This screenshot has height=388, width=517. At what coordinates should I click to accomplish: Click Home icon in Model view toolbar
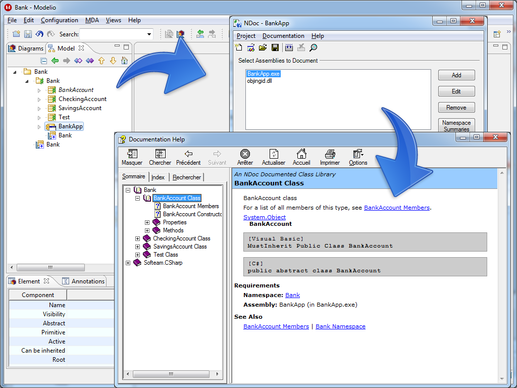point(124,61)
